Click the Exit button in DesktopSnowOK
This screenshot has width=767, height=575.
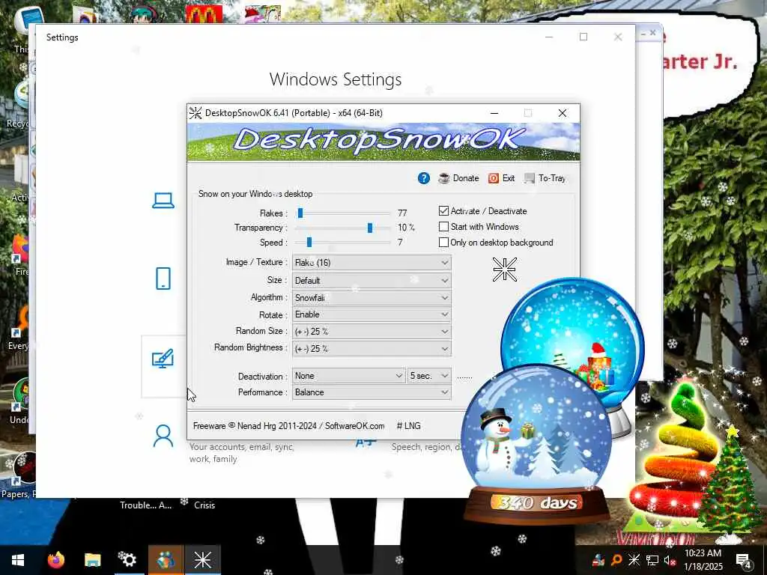coord(501,178)
